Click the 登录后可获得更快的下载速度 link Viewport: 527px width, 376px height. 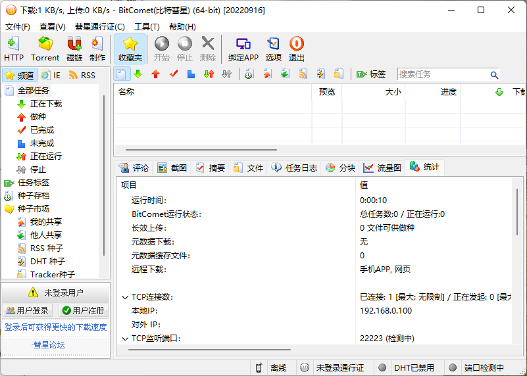pyautogui.click(x=55, y=327)
